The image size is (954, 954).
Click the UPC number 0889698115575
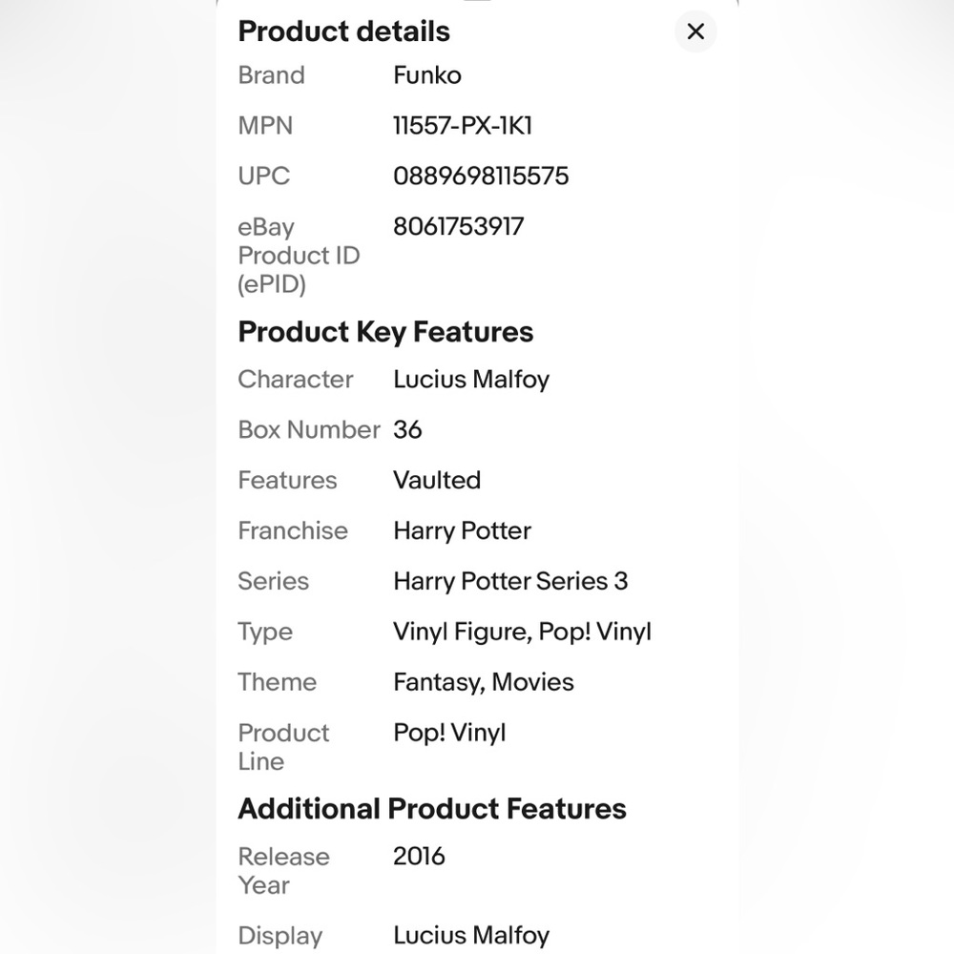coord(481,176)
